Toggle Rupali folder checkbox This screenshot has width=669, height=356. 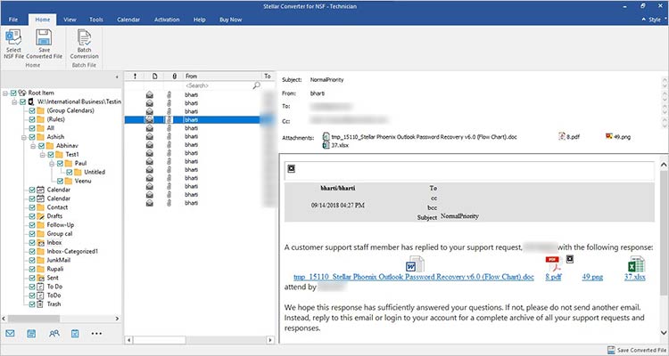tap(32, 269)
